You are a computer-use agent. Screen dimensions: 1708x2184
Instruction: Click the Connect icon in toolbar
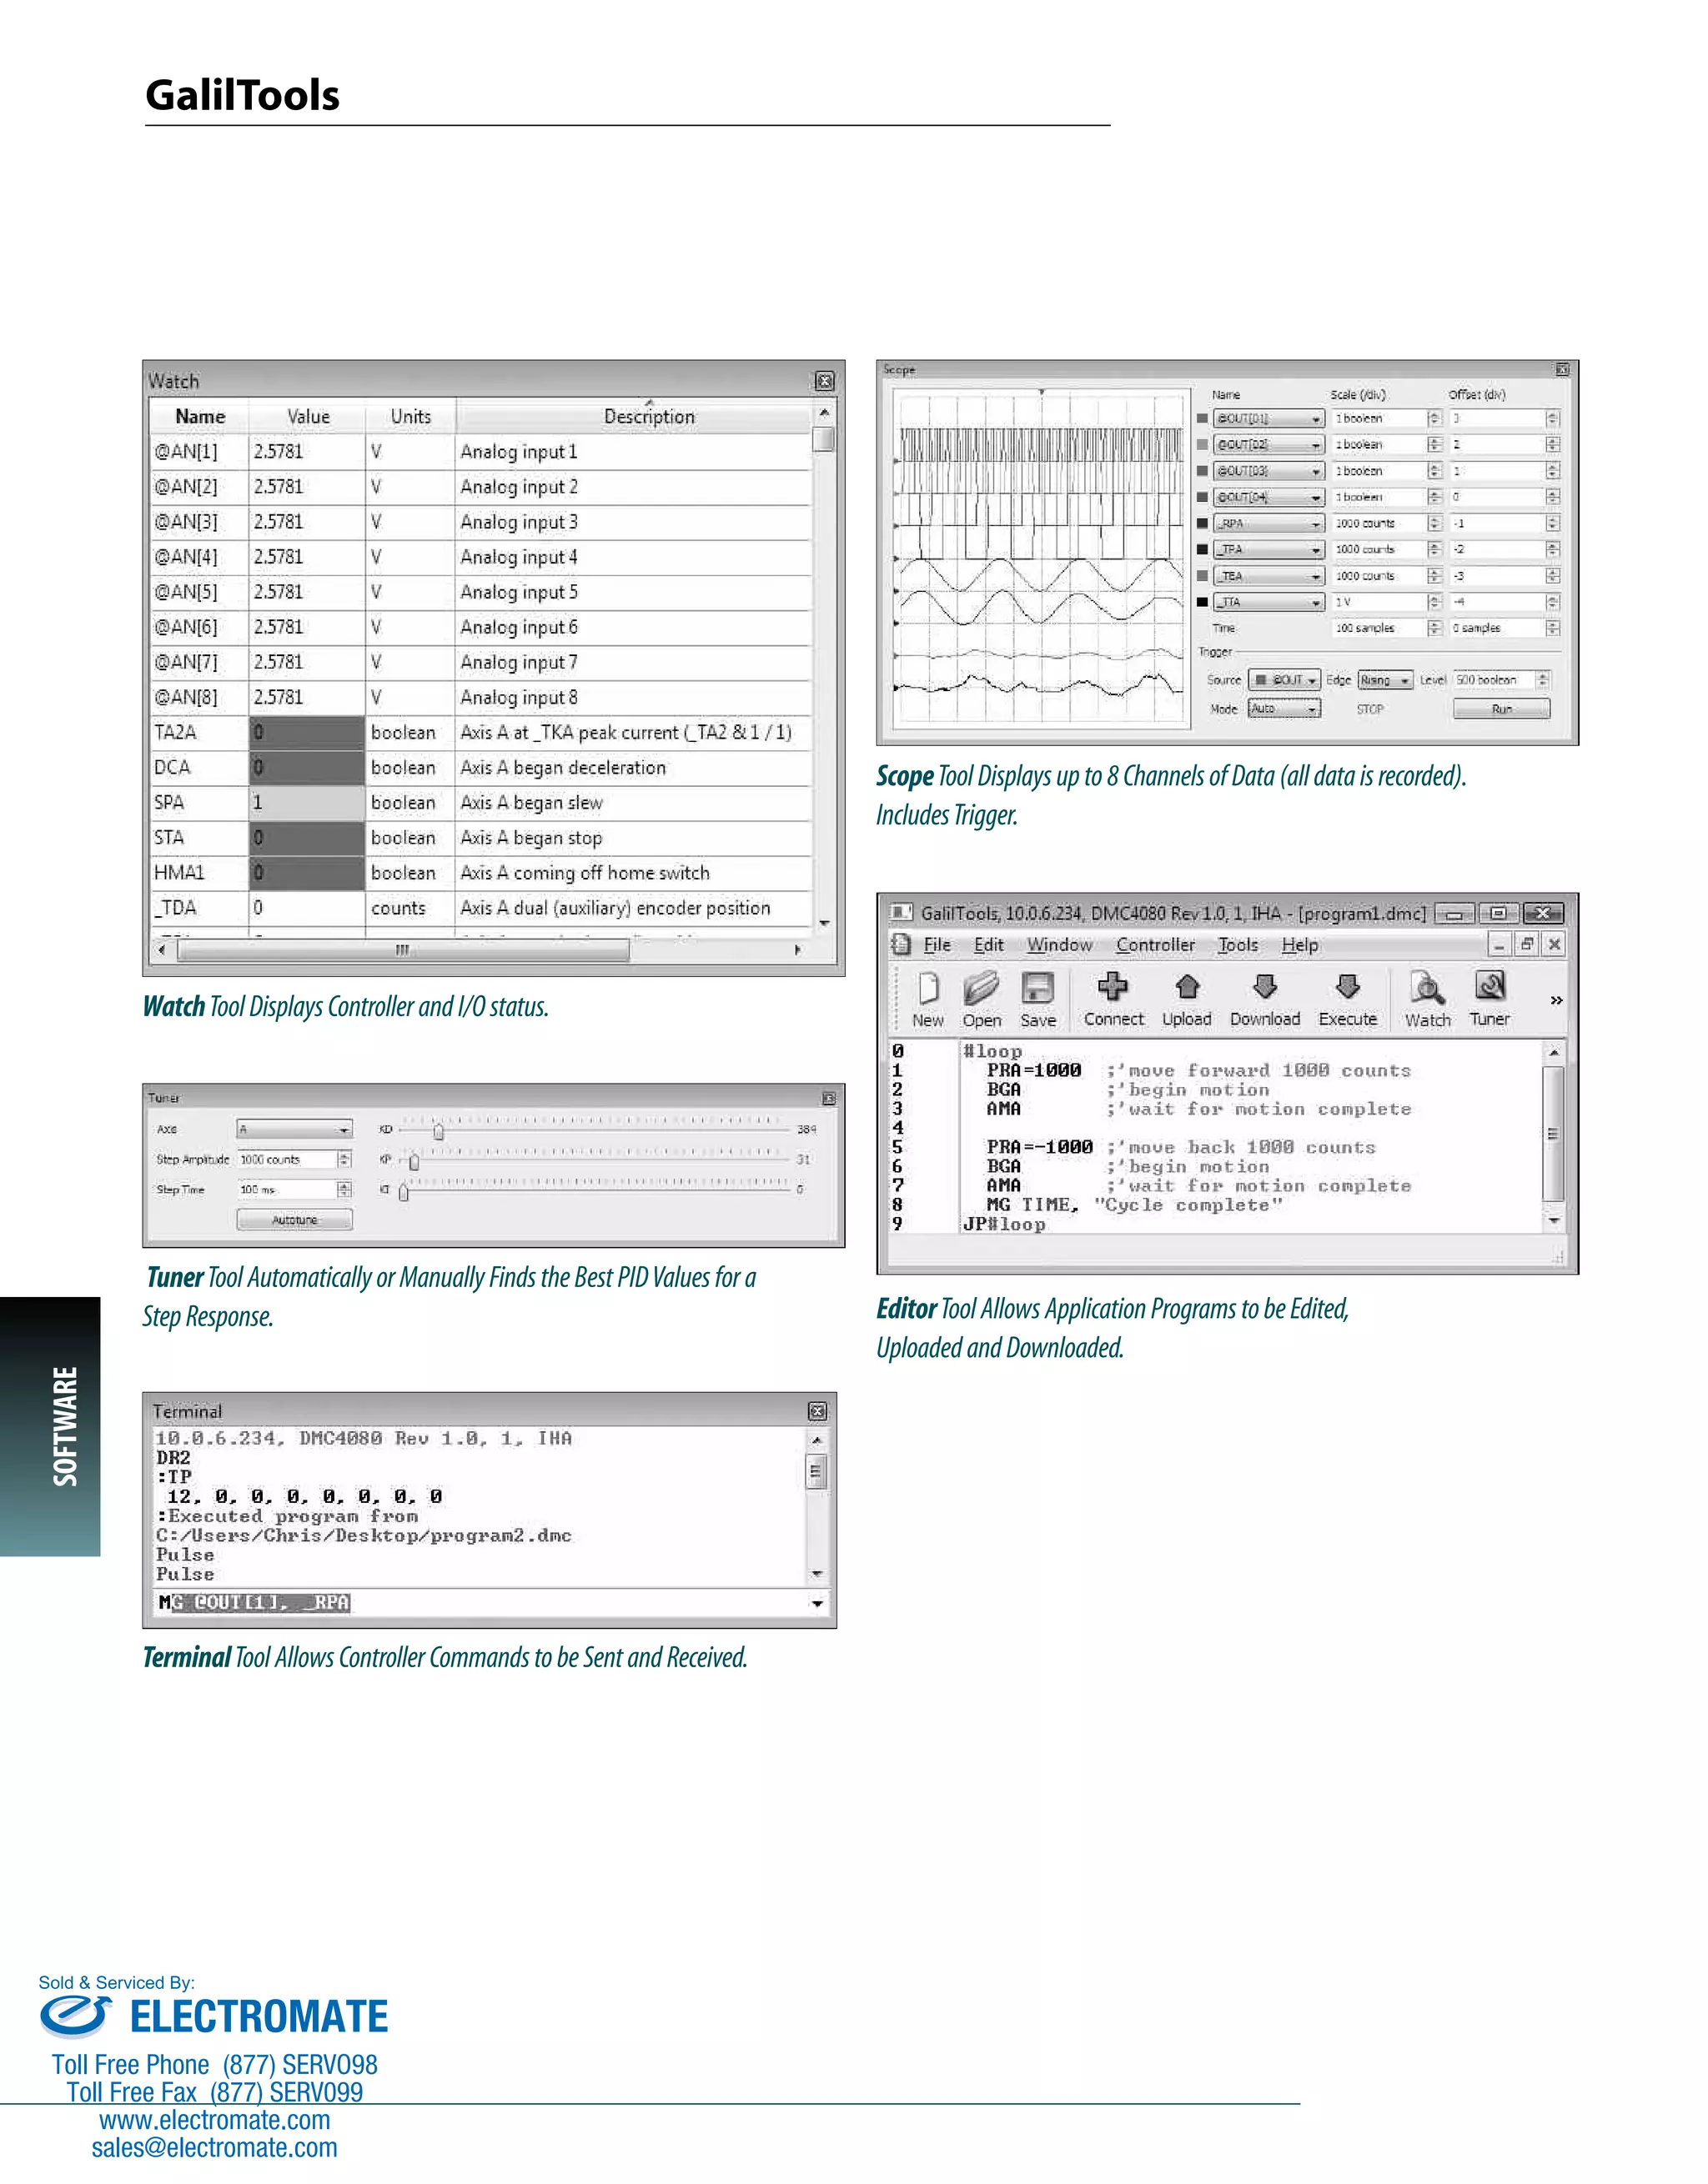click(1113, 988)
